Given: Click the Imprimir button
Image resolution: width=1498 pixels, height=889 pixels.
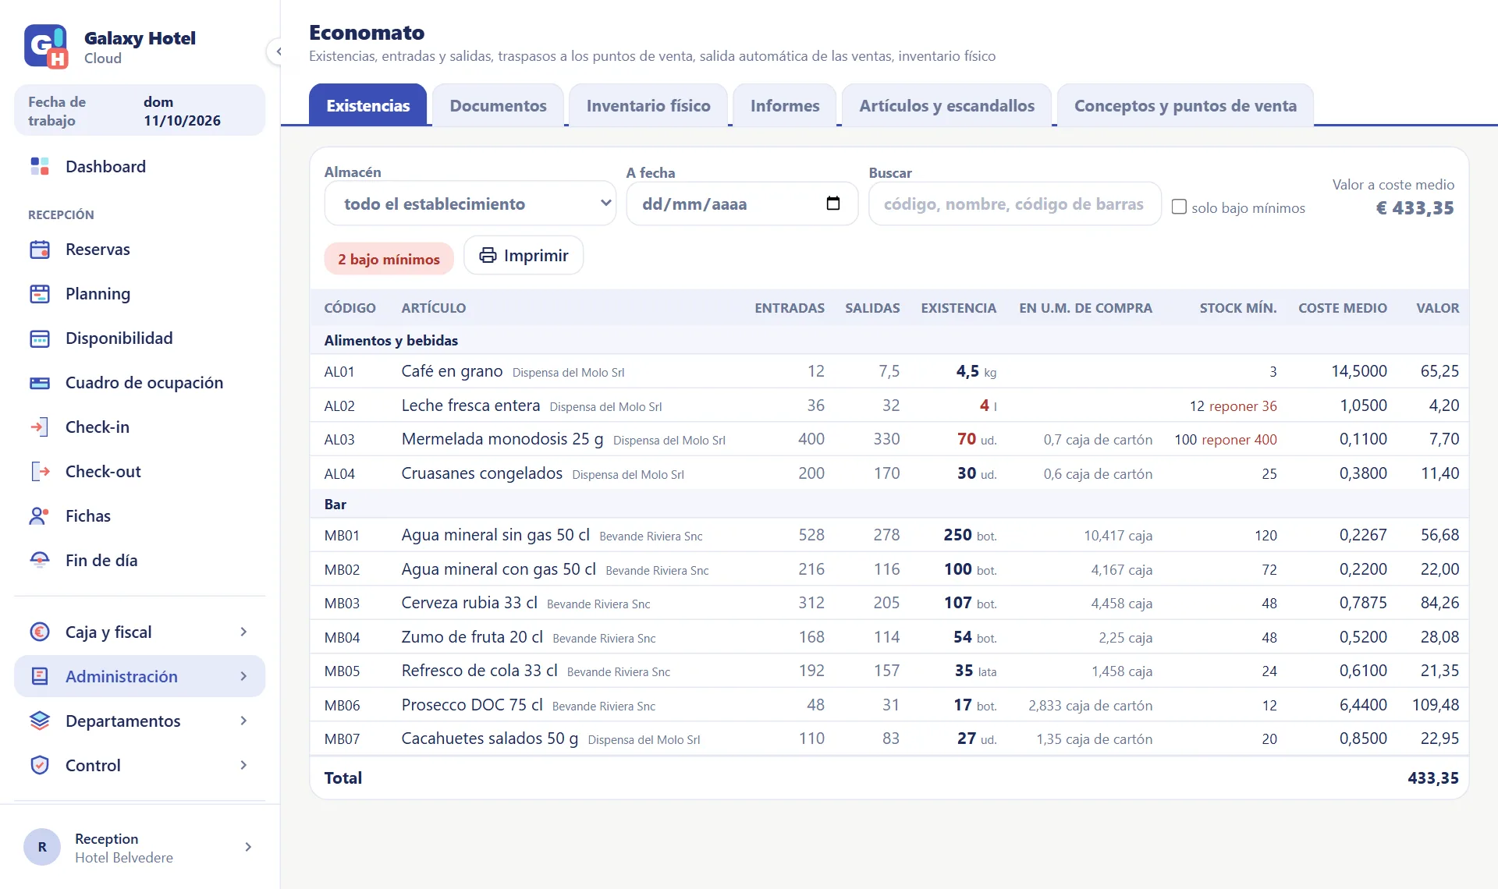Looking at the screenshot, I should 524,256.
